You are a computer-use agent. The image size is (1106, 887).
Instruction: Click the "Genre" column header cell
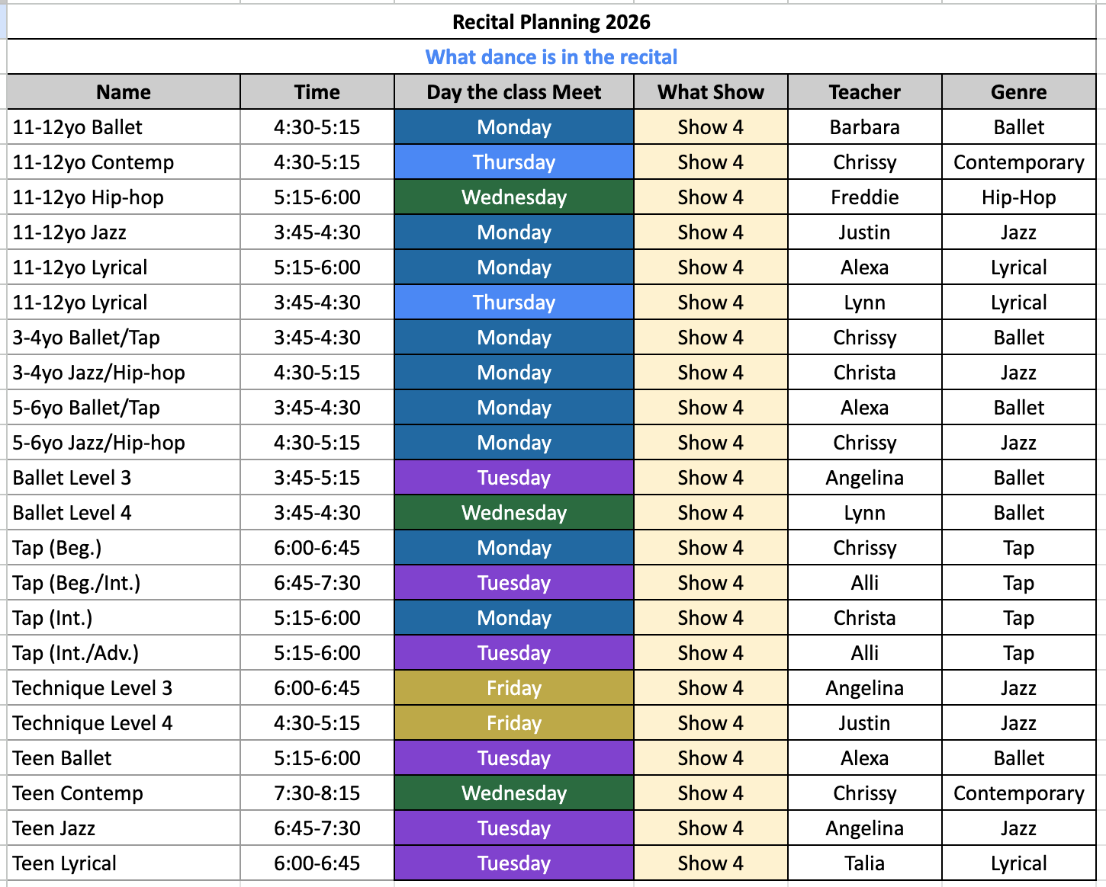(x=1018, y=92)
